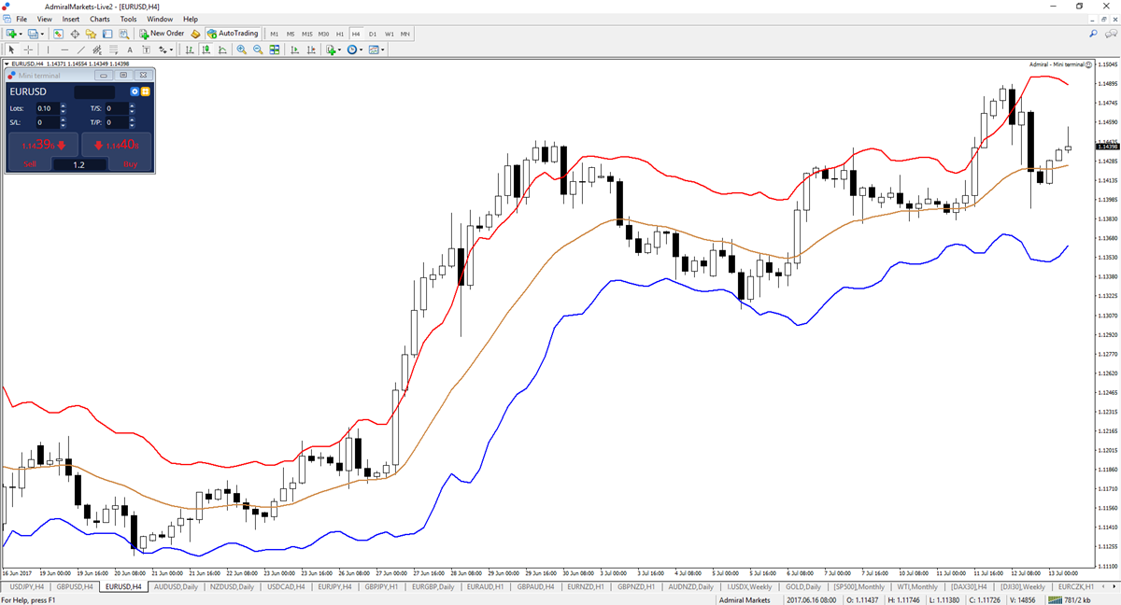
Task: Click the search magnifier at top right
Action: click(x=1094, y=34)
